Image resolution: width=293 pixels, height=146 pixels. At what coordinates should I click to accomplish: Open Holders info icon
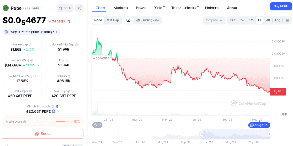click(69, 76)
